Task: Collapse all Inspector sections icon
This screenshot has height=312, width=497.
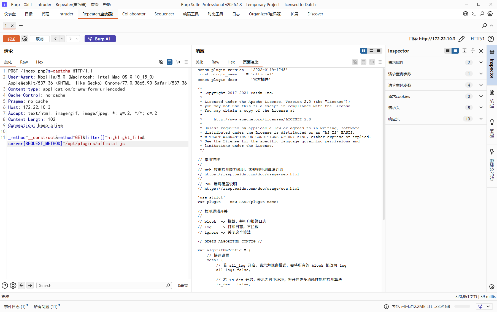Action: pyautogui.click(x=473, y=51)
